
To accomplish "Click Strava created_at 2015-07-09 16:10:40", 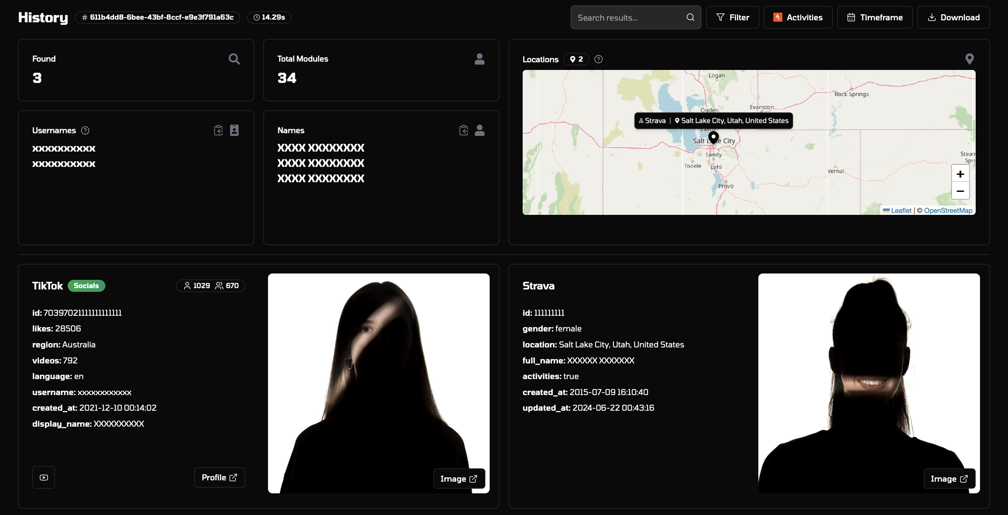I will [608, 392].
